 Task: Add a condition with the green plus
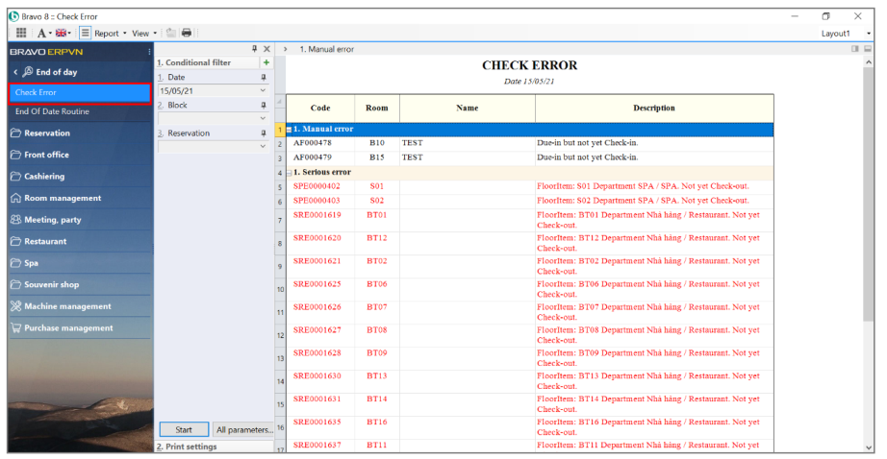point(266,62)
